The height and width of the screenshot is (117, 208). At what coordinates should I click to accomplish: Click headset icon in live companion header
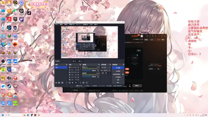coord(150,36)
